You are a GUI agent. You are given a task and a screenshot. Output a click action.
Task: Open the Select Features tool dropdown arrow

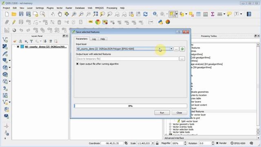(177, 14)
